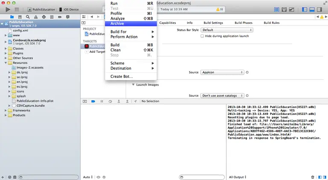Screen dimensions: 328x180
Task: Click the navigator filter search field
Action: (x=49, y=177)
